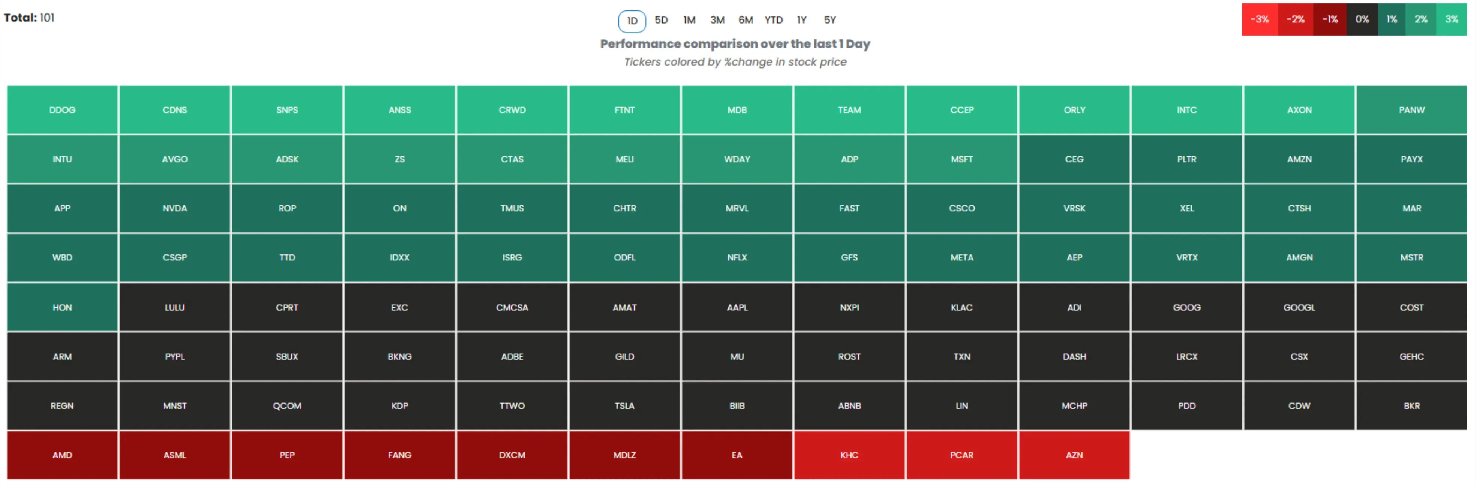Select the MAR heatmap tile
1476x486 pixels.
click(1412, 208)
